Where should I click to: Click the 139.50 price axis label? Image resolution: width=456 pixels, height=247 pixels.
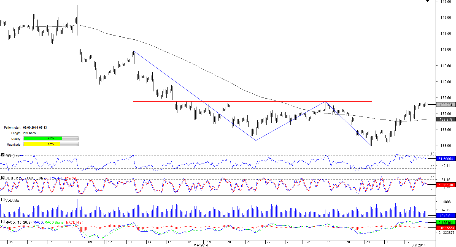click(x=446, y=97)
